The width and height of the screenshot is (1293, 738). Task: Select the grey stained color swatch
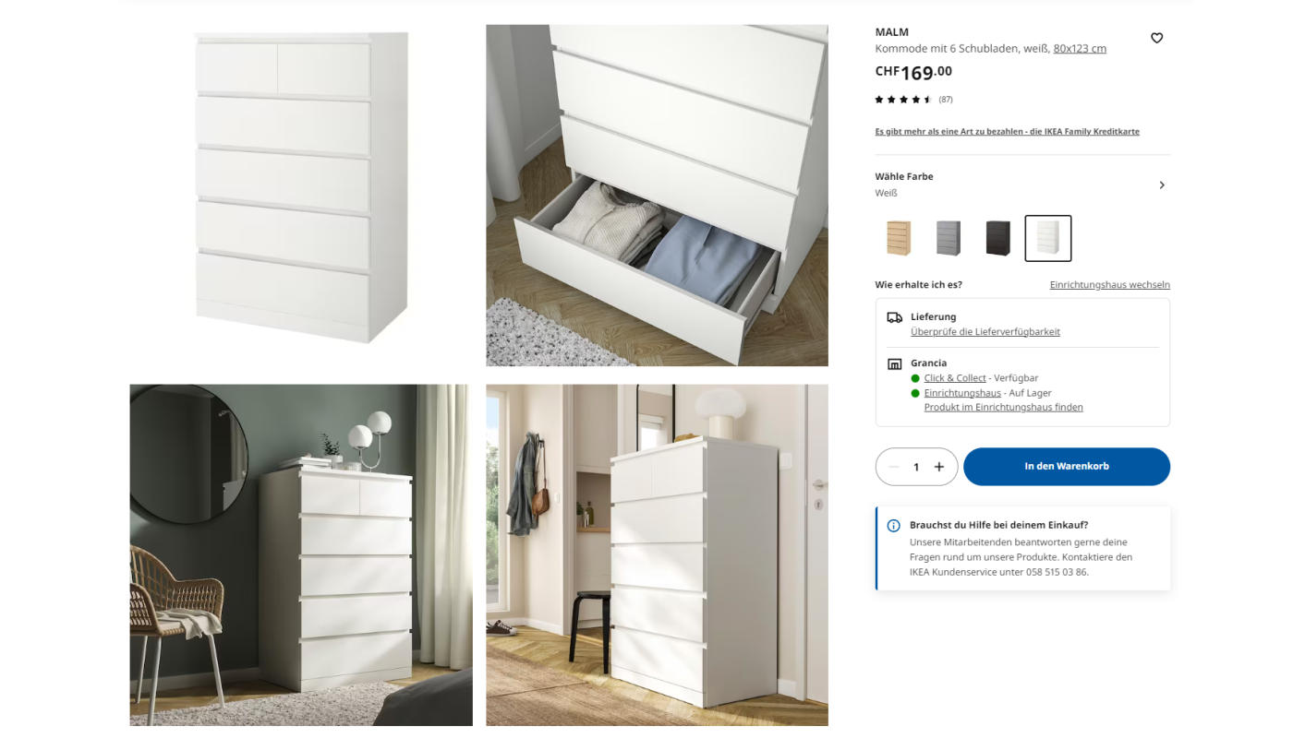tap(948, 238)
